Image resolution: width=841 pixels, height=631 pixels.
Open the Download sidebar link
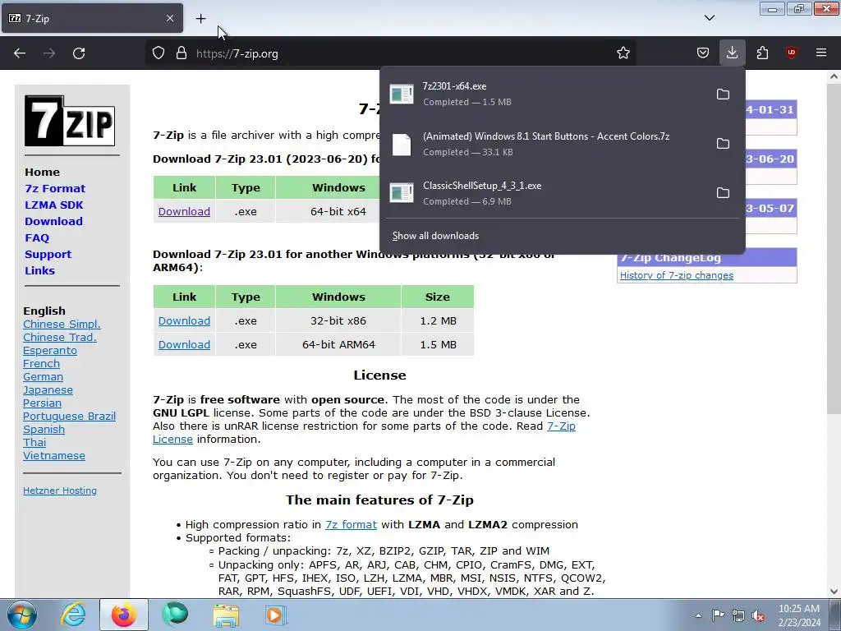tap(53, 221)
